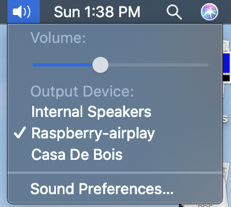Select the blue thumbnail on the desktop edge

226,63
